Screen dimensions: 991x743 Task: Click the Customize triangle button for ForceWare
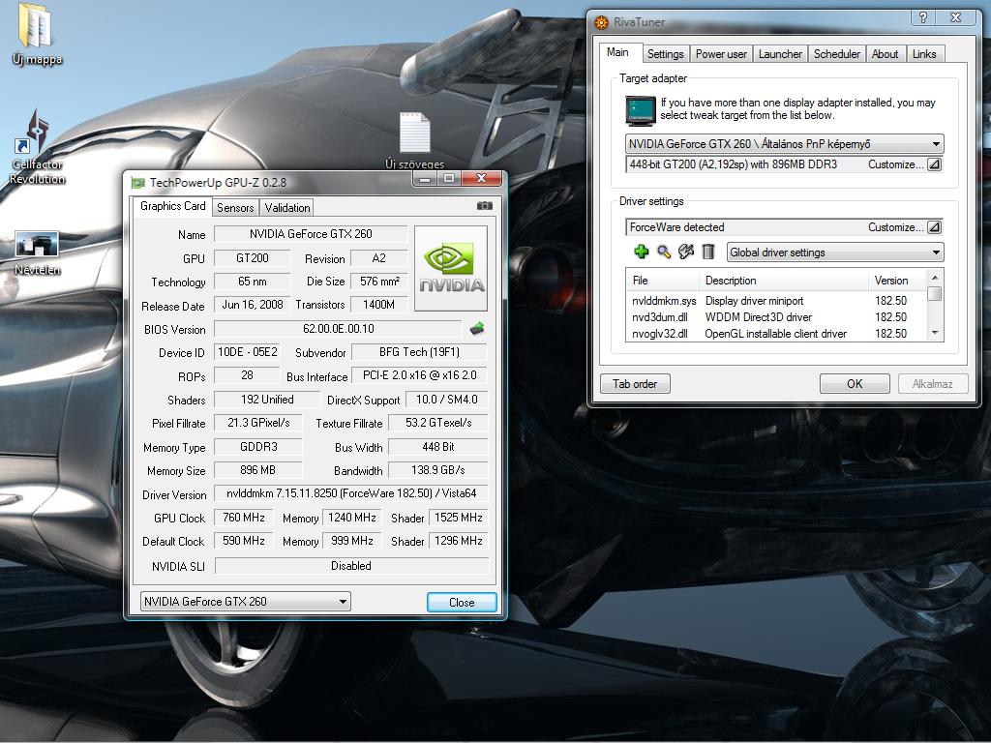934,226
